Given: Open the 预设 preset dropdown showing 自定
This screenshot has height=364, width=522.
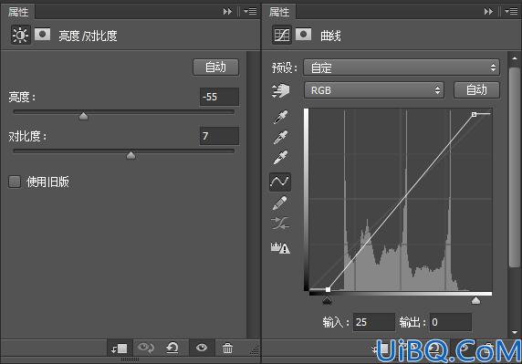Looking at the screenshot, I should (x=402, y=68).
